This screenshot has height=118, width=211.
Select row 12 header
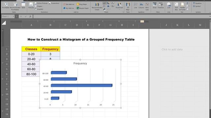(x=7, y=104)
